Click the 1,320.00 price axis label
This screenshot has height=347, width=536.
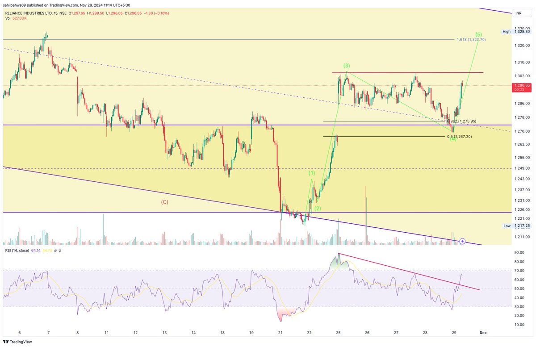pos(522,46)
